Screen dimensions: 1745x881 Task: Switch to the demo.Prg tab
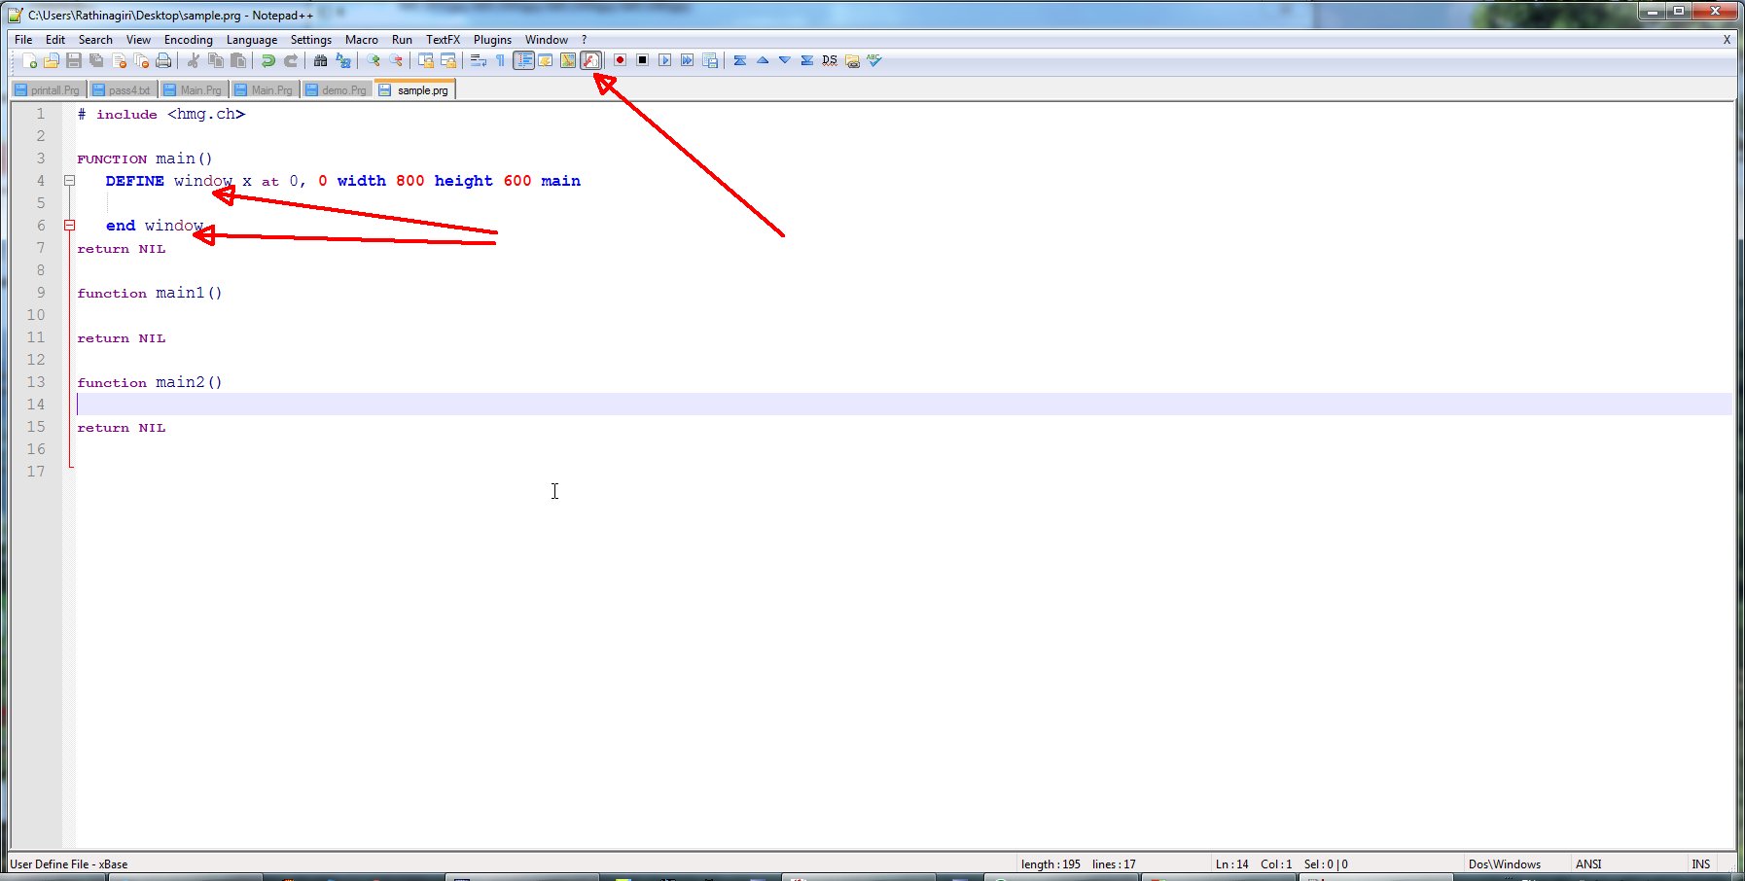pos(337,90)
